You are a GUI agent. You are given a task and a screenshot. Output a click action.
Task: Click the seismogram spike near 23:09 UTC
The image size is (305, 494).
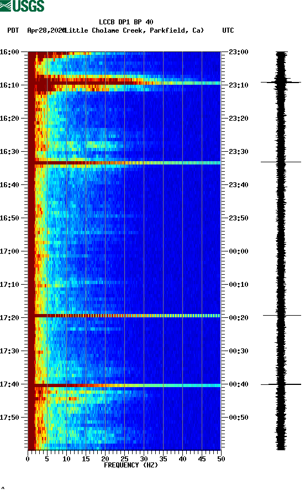[281, 82]
